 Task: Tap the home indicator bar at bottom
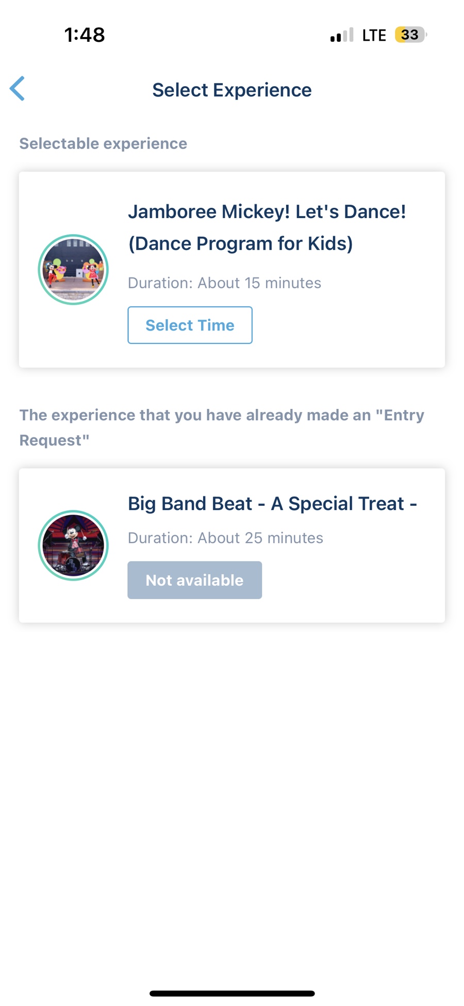point(232,993)
